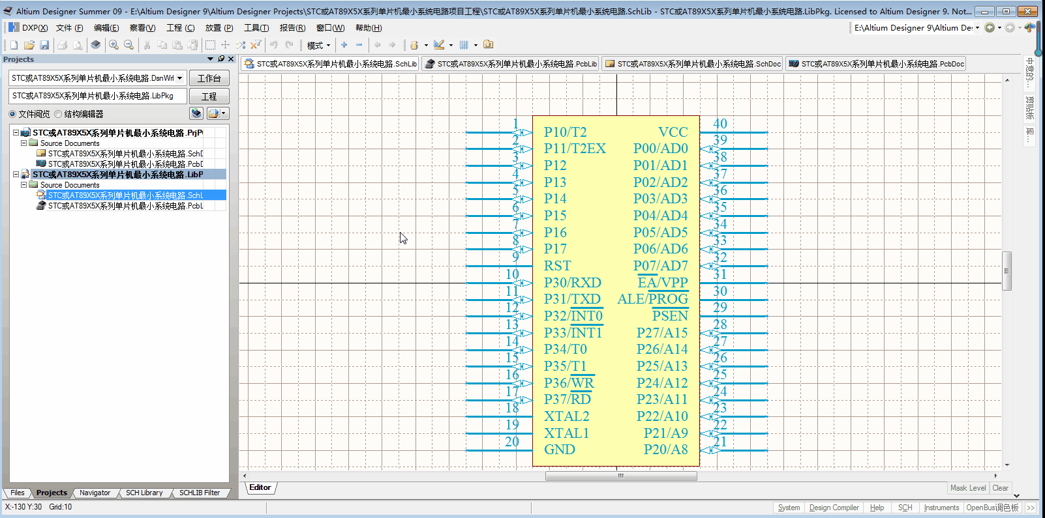Click the System status bar button
This screenshot has height=518, width=1045.
(789, 508)
